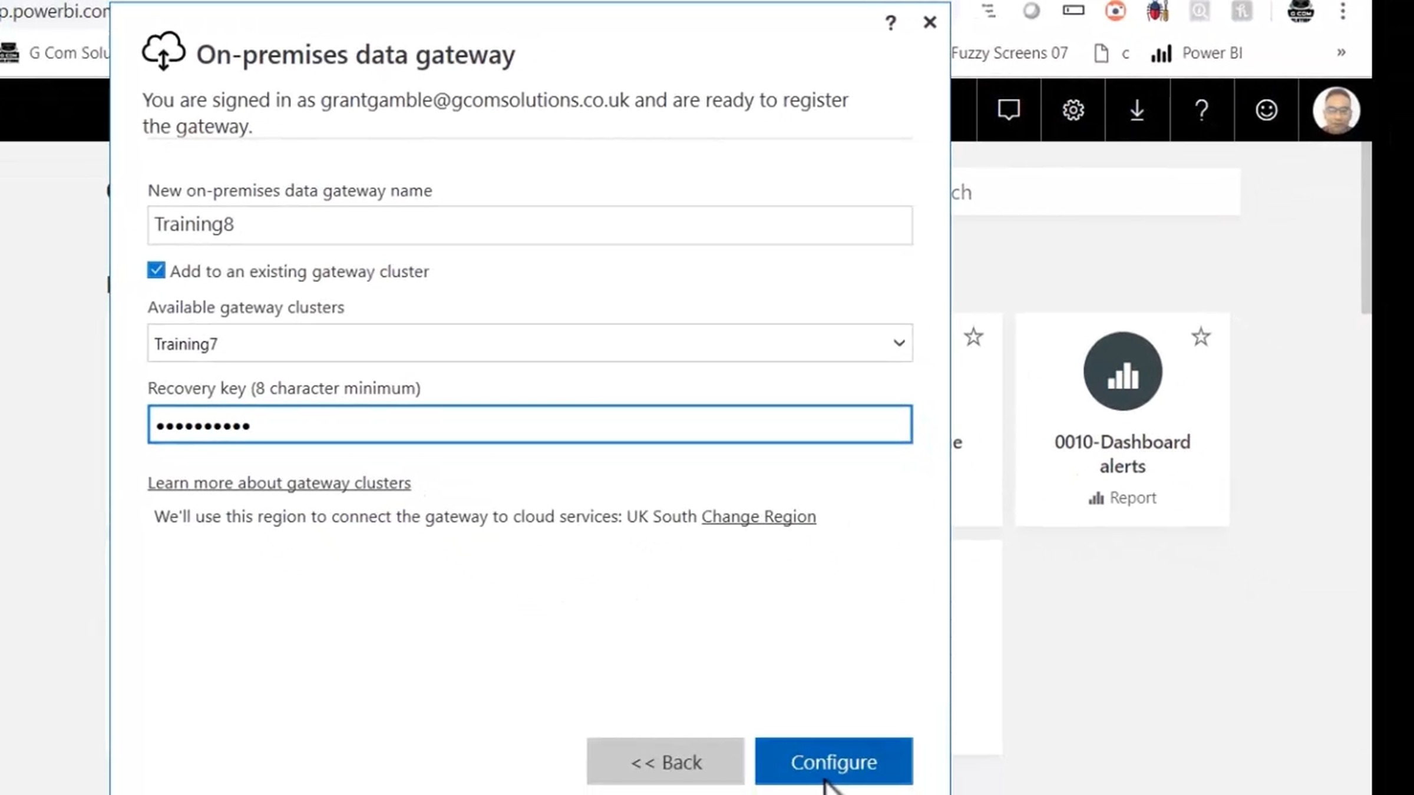This screenshot has width=1414, height=795.
Task: Click the dark report chart circle icon
Action: [1122, 371]
